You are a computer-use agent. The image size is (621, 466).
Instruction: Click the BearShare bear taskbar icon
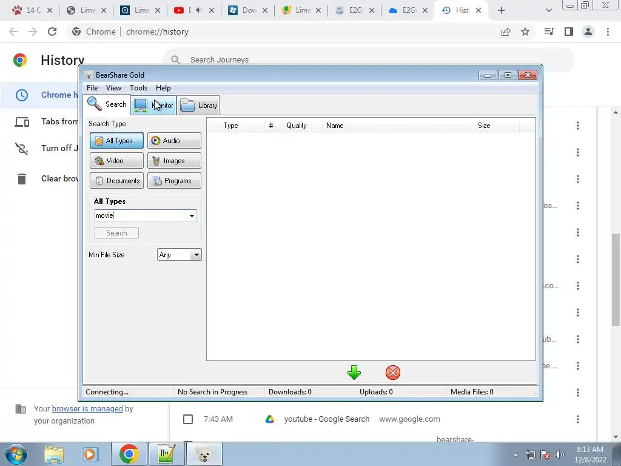pyautogui.click(x=204, y=454)
